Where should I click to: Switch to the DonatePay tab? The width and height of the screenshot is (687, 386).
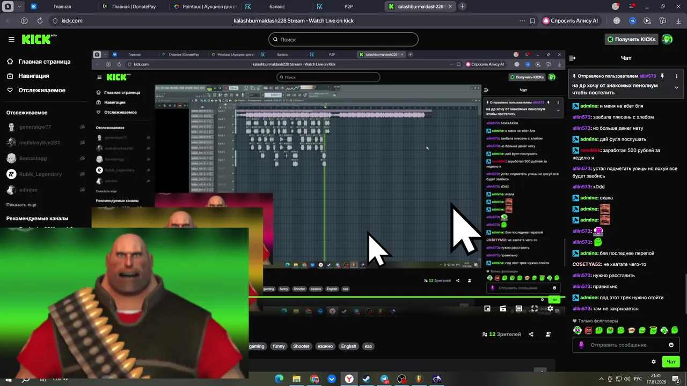pos(135,6)
